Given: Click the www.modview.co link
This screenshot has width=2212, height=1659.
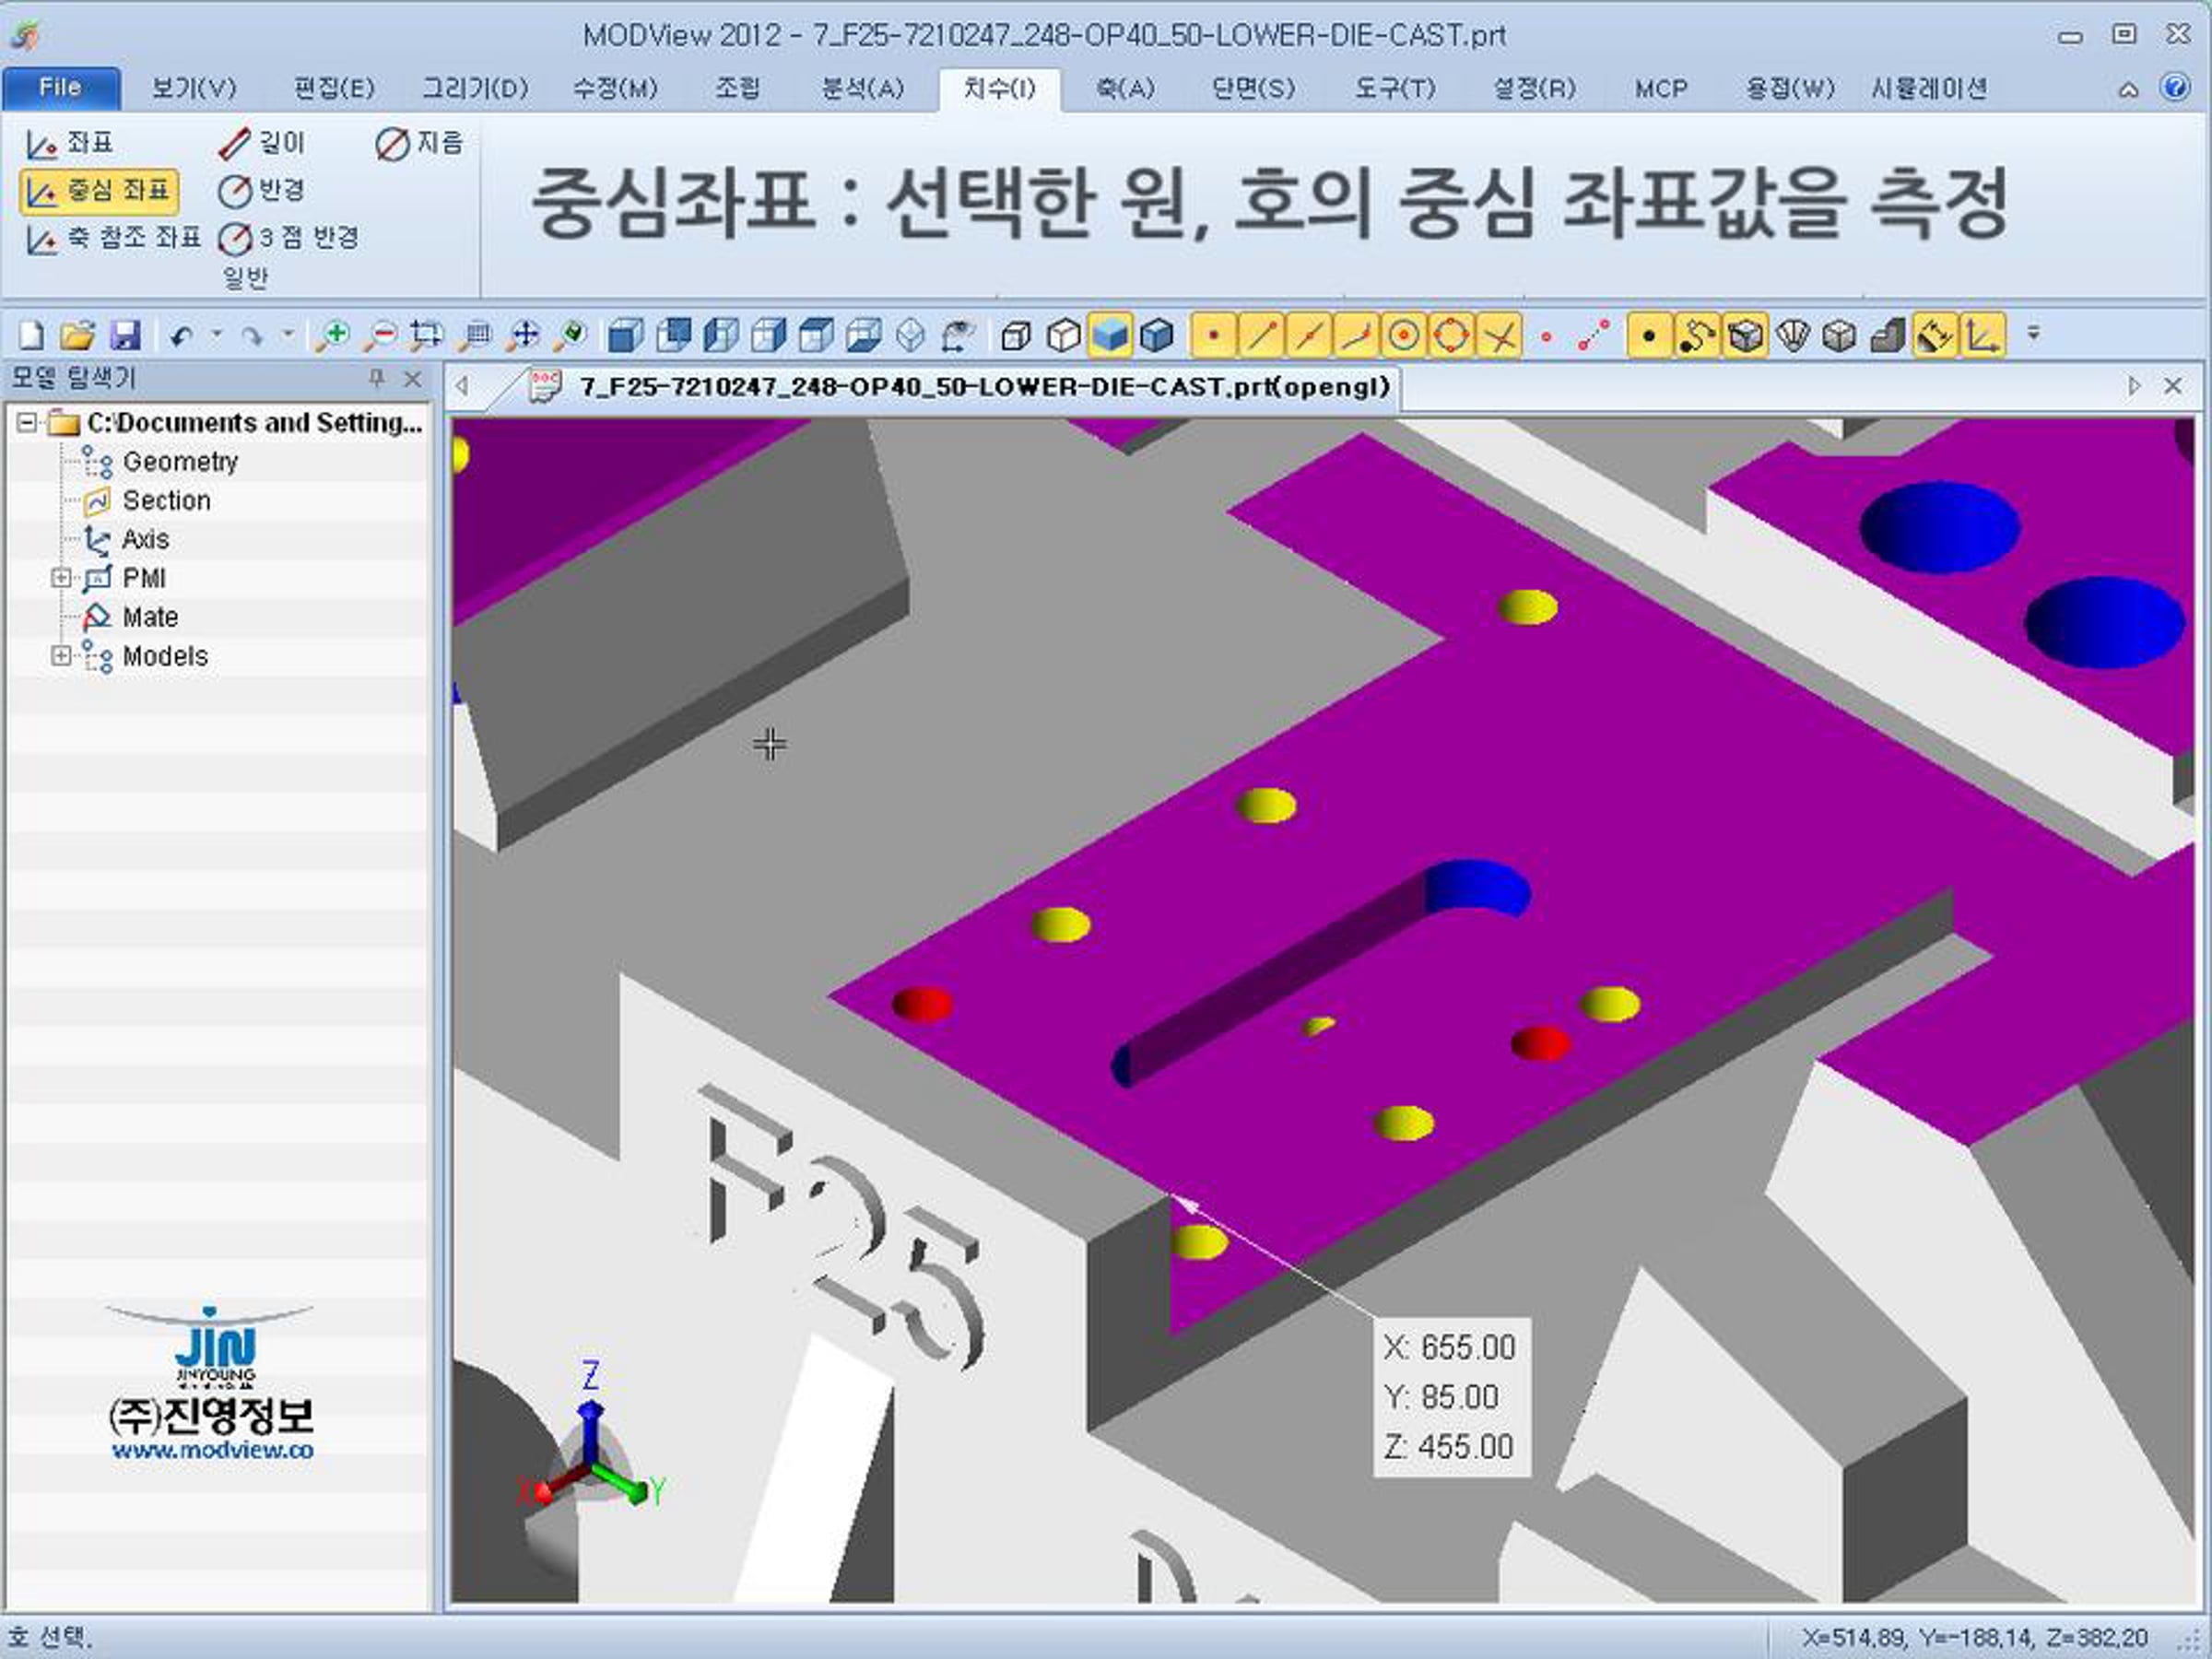Looking at the screenshot, I should [212, 1450].
